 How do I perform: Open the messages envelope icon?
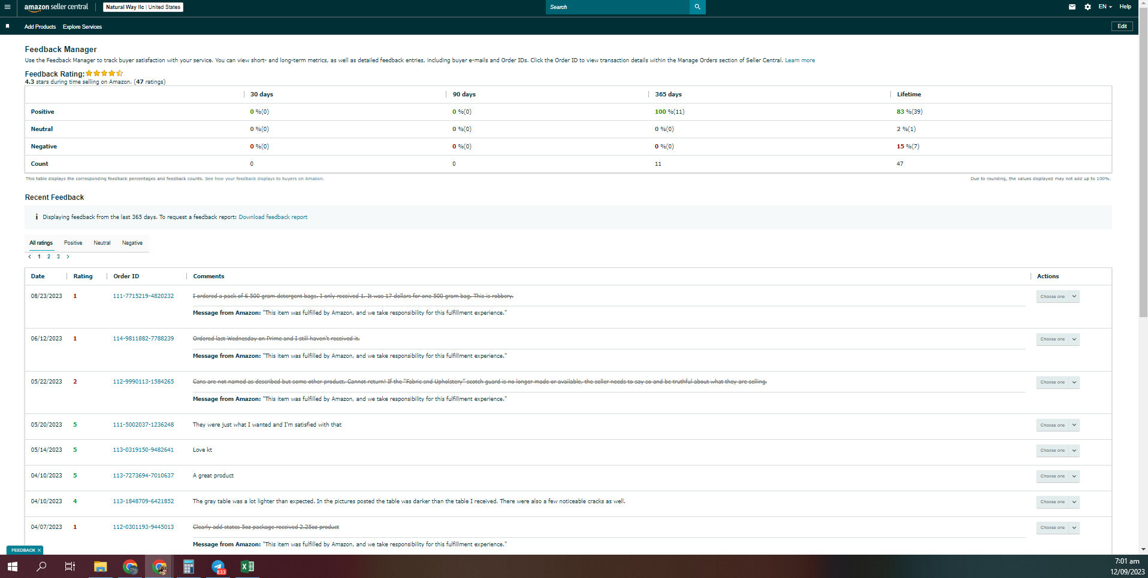coord(1072,7)
